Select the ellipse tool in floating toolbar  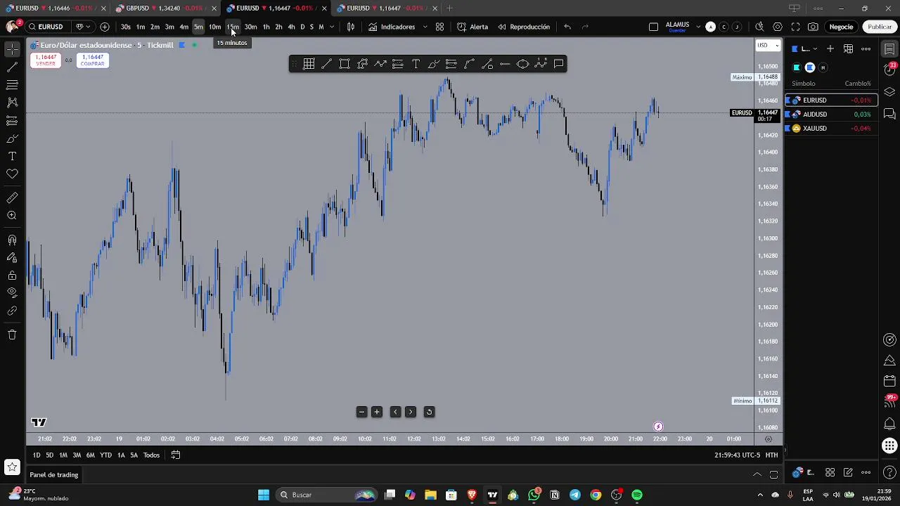(x=522, y=64)
